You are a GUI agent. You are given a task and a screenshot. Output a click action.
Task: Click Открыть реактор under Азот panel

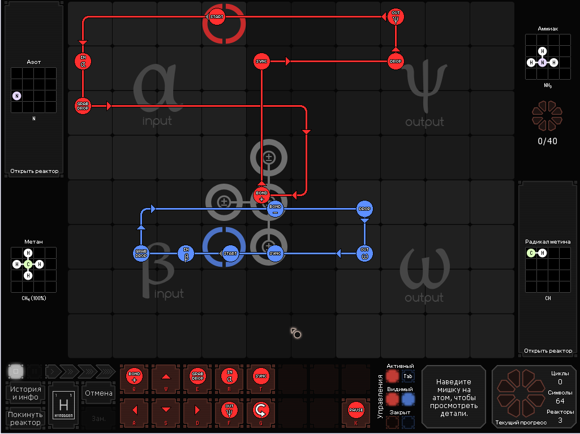(34, 171)
